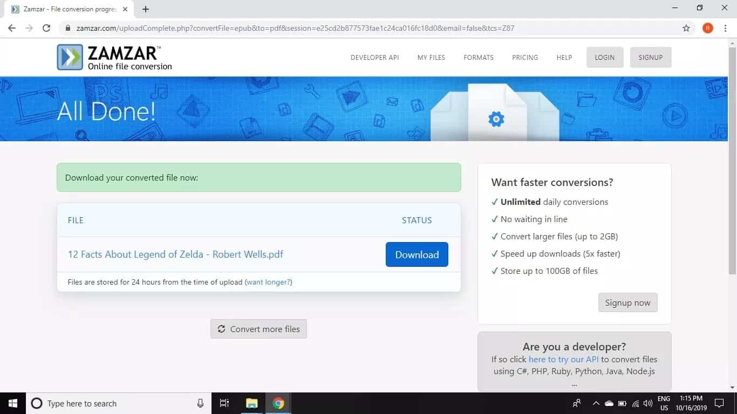The image size is (737, 414).
Task: Open the notification center icon
Action: coord(719,403)
